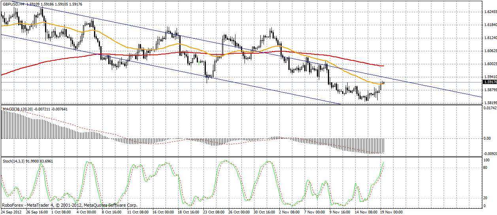Click the 19 Nov 00:00 time label
This screenshot has width=497, height=215.
coord(391,212)
